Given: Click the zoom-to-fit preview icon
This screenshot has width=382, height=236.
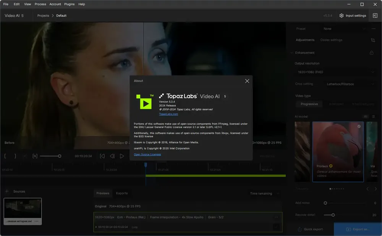Looking at the screenshot, I should [x=35, y=156].
